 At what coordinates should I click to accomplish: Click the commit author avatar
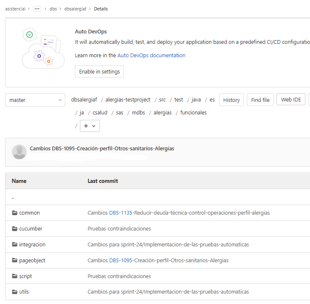pyautogui.click(x=19, y=152)
